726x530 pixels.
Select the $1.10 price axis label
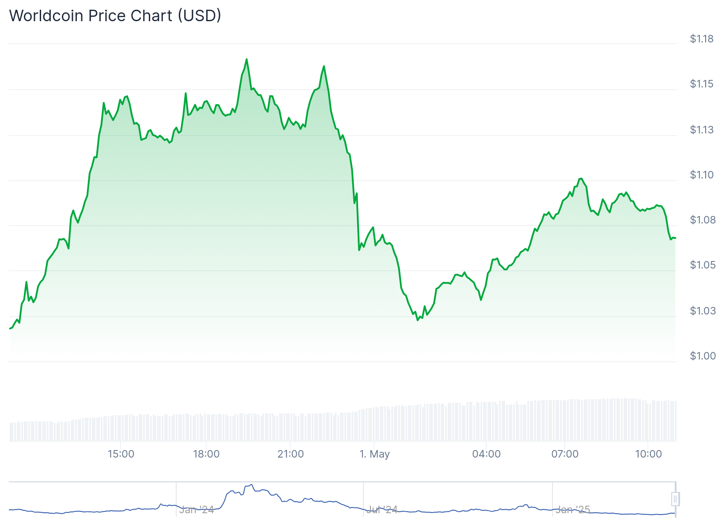coord(701,175)
